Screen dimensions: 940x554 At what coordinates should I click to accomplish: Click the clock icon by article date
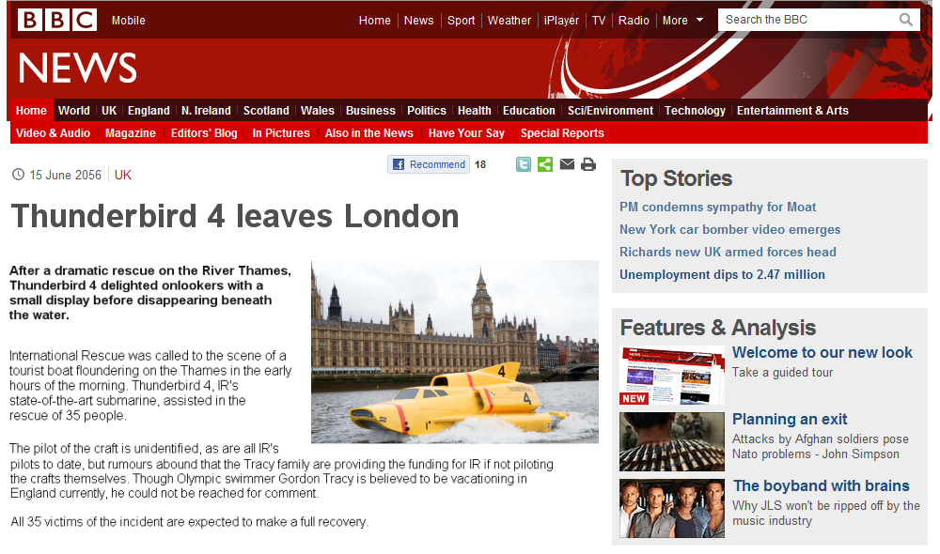[x=19, y=175]
